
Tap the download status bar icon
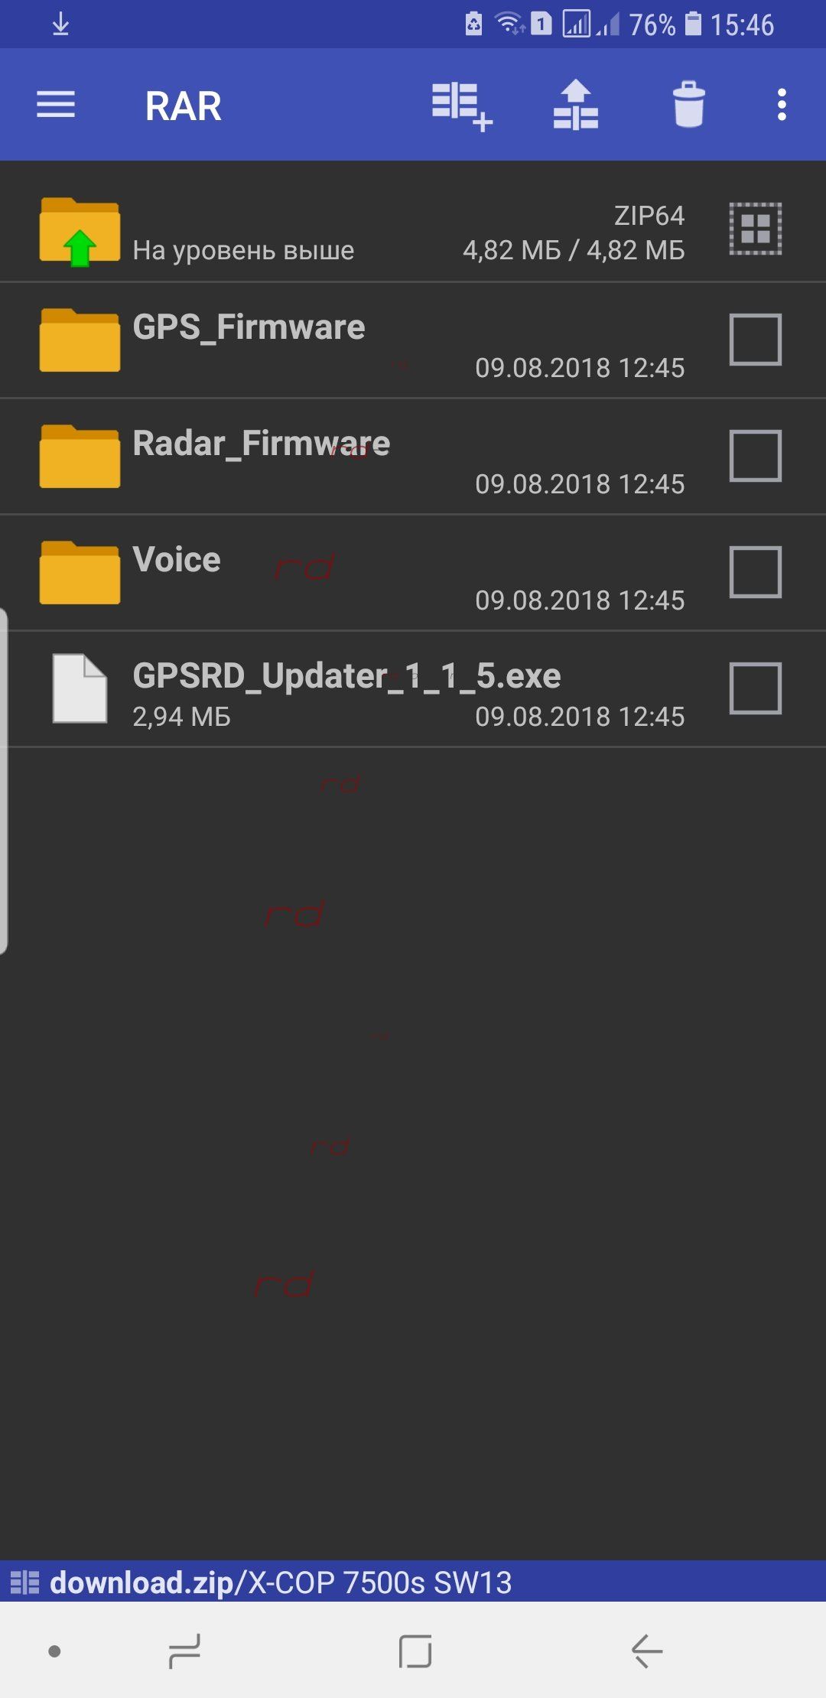coord(60,24)
